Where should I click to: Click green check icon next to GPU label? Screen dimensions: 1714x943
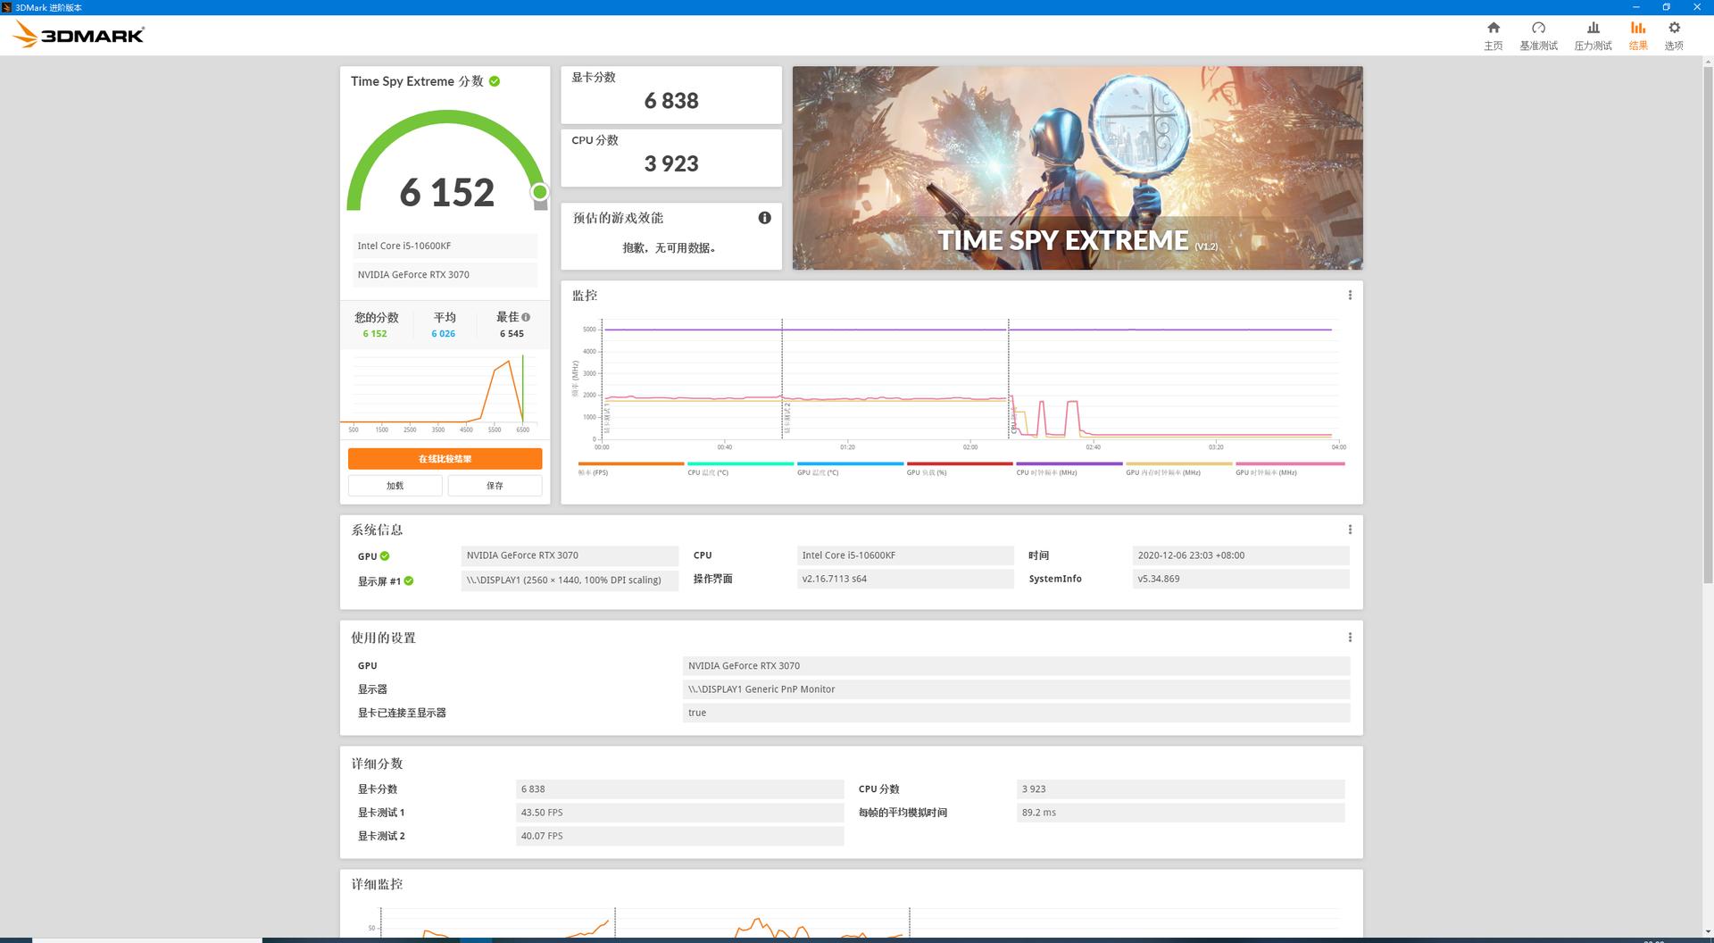(x=385, y=556)
